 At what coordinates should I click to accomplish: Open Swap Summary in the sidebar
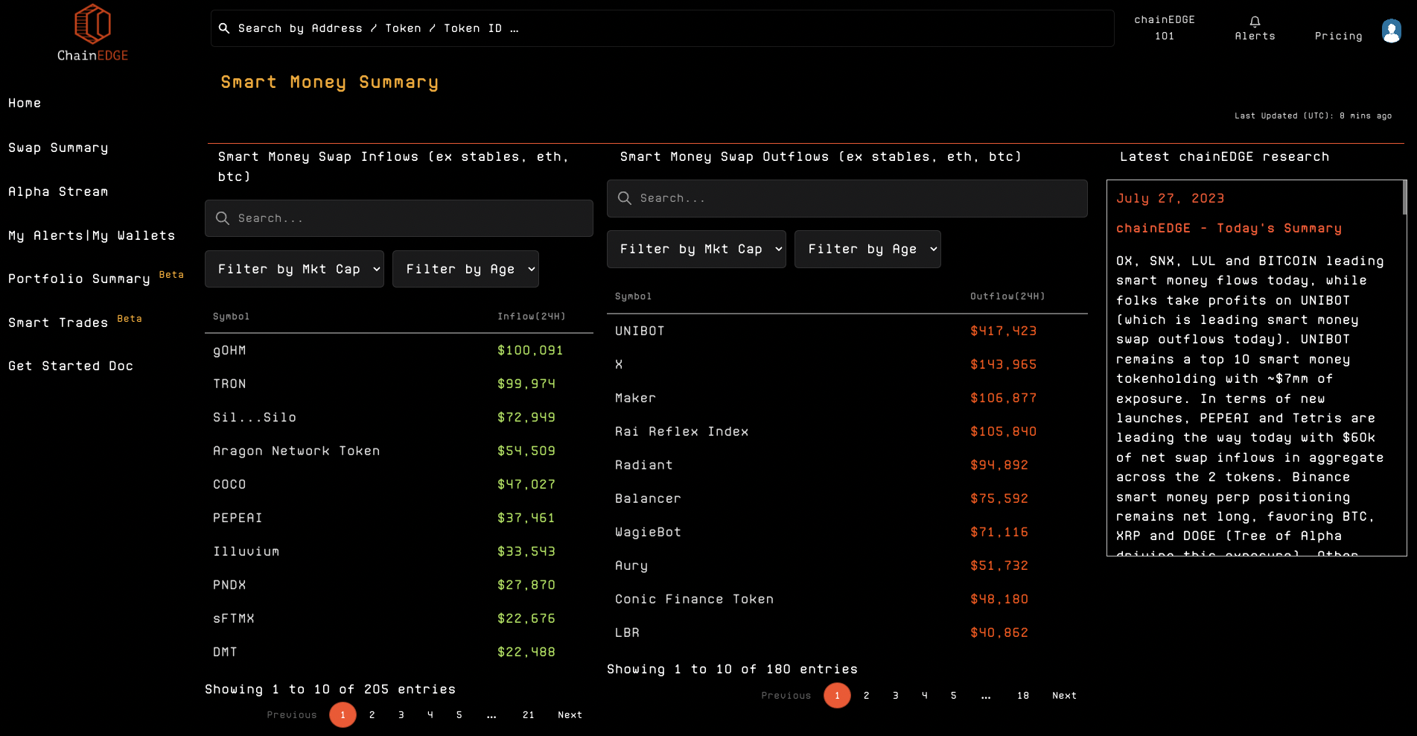tap(58, 147)
